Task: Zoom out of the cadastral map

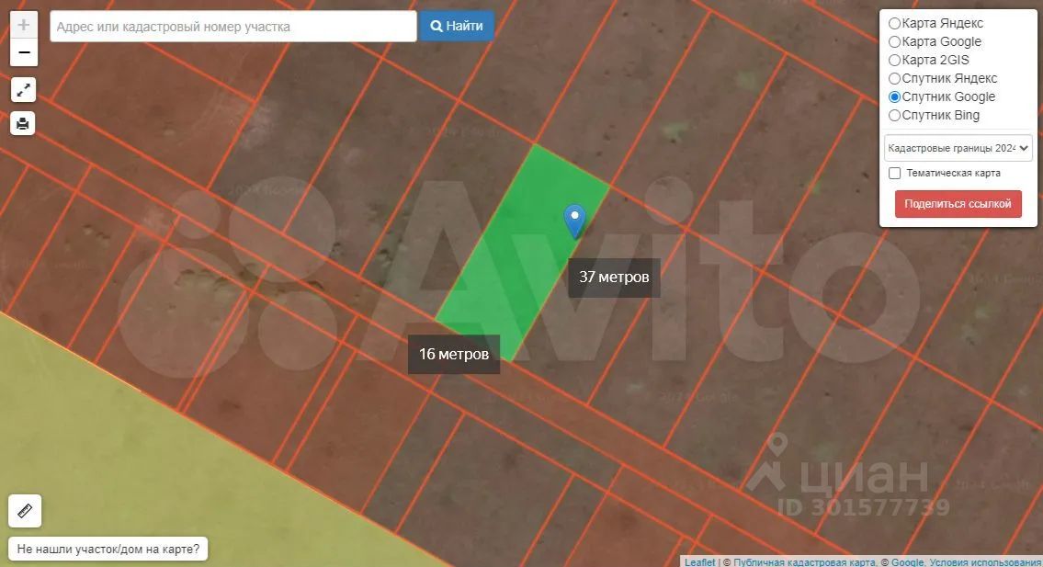Action: (24, 52)
